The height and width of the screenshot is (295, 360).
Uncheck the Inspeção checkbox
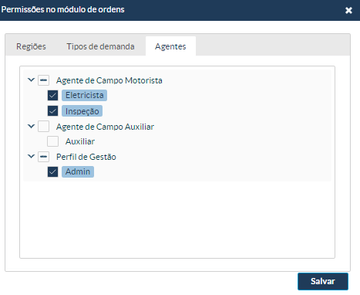click(x=52, y=111)
